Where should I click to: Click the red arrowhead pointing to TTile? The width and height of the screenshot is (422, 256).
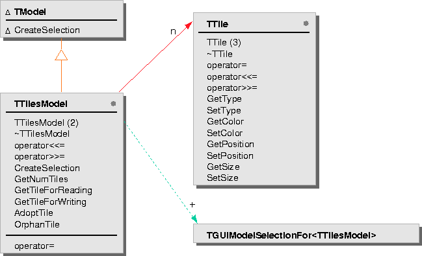[x=189, y=25]
